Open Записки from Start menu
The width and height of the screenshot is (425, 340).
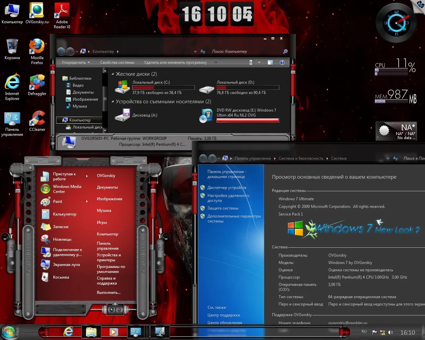pyautogui.click(x=60, y=227)
